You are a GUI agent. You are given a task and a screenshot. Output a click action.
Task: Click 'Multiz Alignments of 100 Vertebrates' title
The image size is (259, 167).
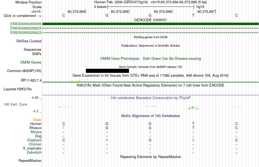[150, 116]
